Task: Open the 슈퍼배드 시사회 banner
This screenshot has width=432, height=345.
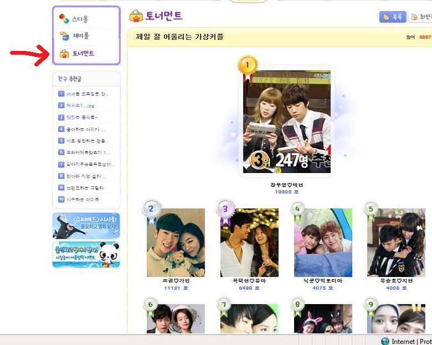Action: click(x=86, y=226)
